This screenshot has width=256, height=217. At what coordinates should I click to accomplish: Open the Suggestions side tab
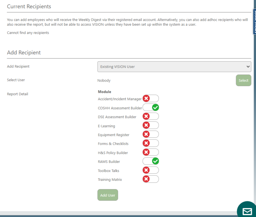(255, 22)
